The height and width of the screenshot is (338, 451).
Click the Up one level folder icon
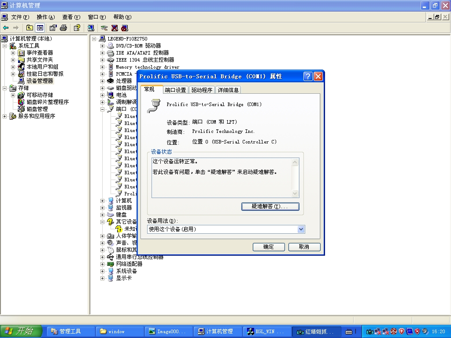click(x=30, y=28)
